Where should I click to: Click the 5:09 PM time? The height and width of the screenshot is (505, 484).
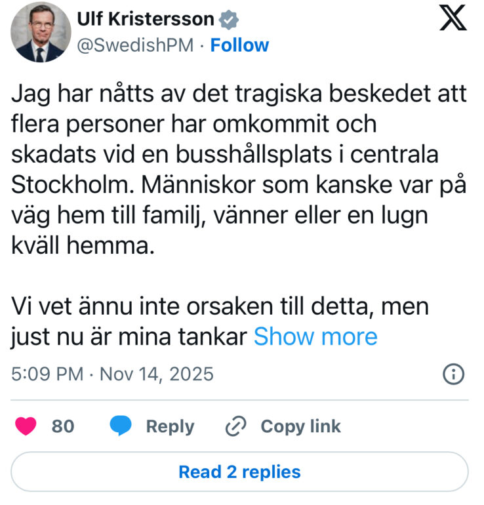(x=47, y=374)
